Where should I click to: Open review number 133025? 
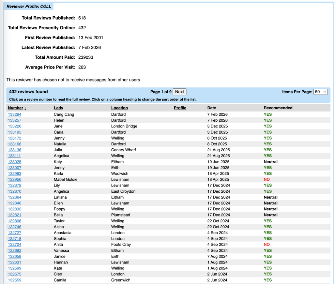click(15, 162)
